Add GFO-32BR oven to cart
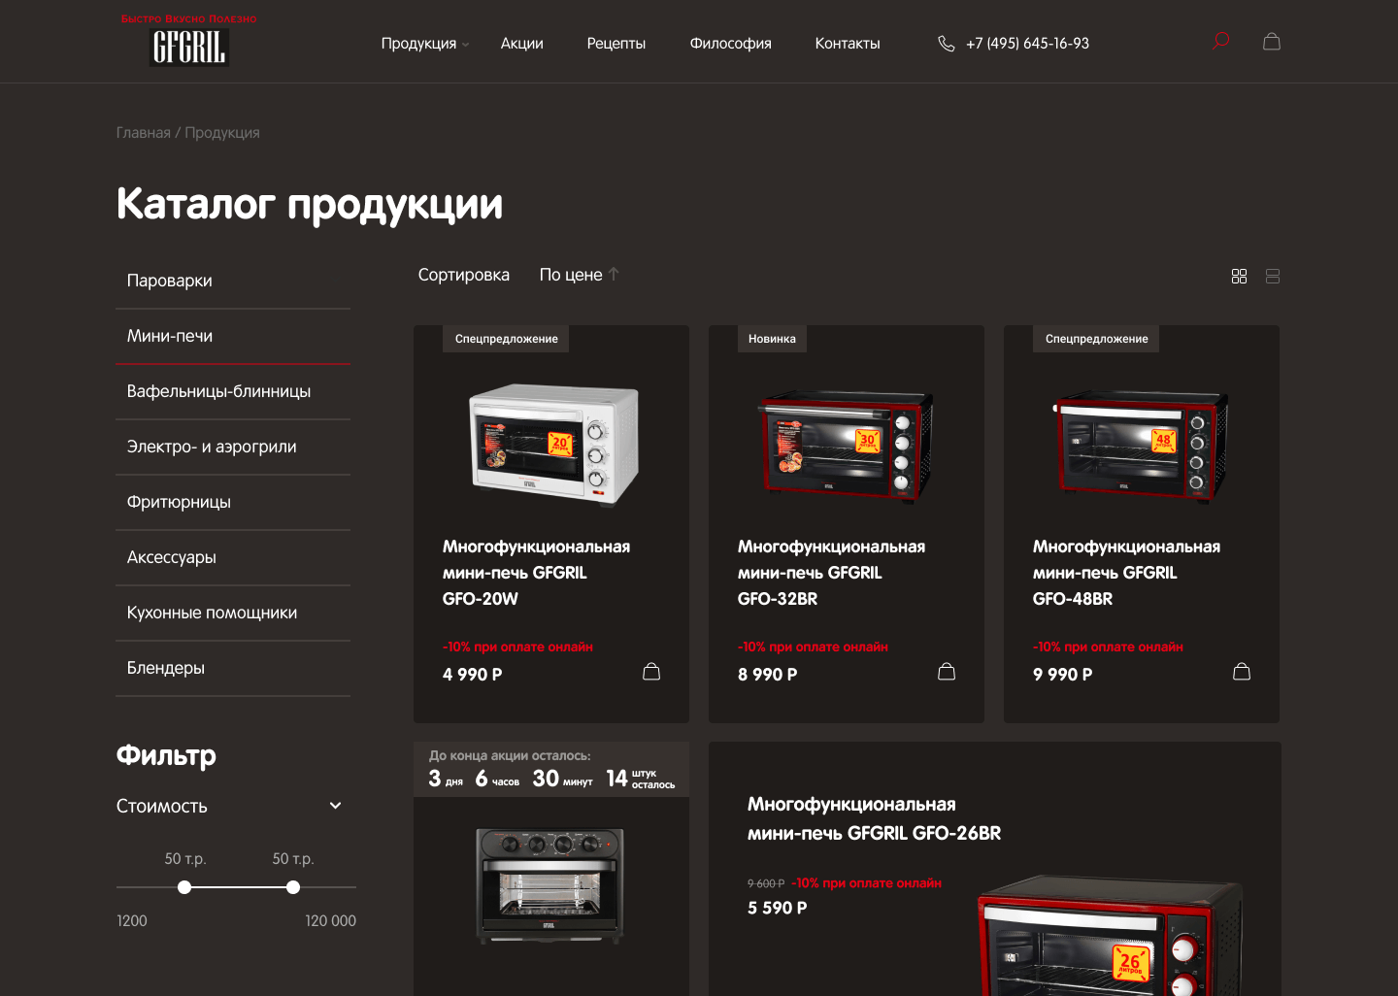 pos(947,672)
